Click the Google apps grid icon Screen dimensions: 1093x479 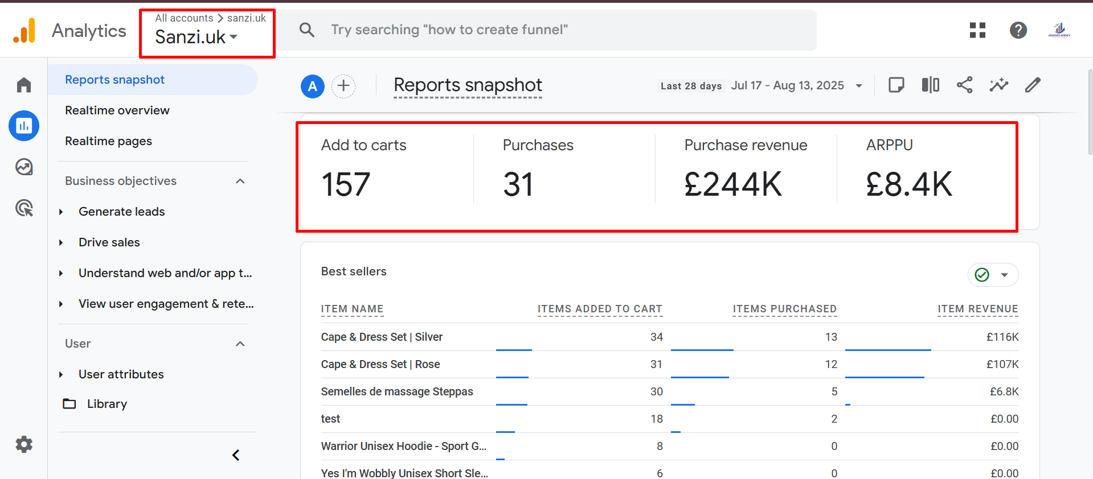(x=977, y=30)
